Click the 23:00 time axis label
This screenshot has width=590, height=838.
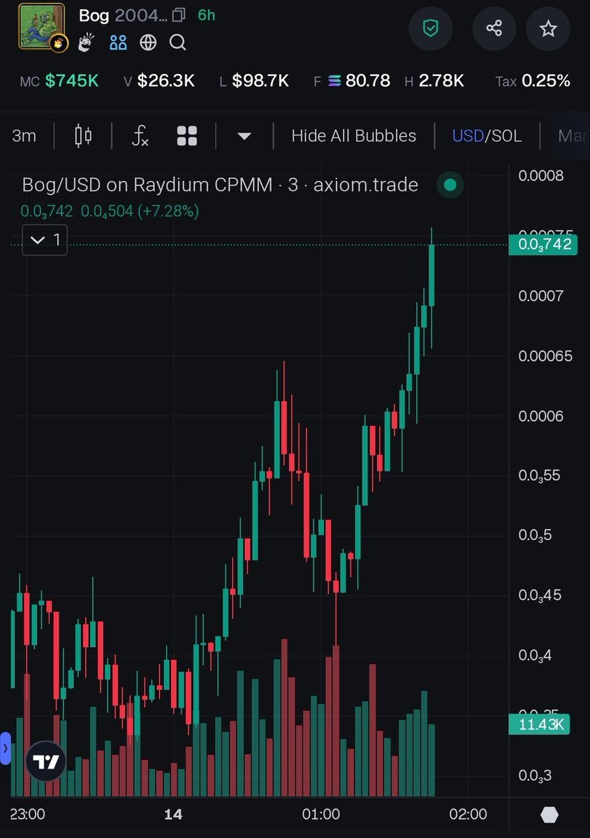point(29,814)
